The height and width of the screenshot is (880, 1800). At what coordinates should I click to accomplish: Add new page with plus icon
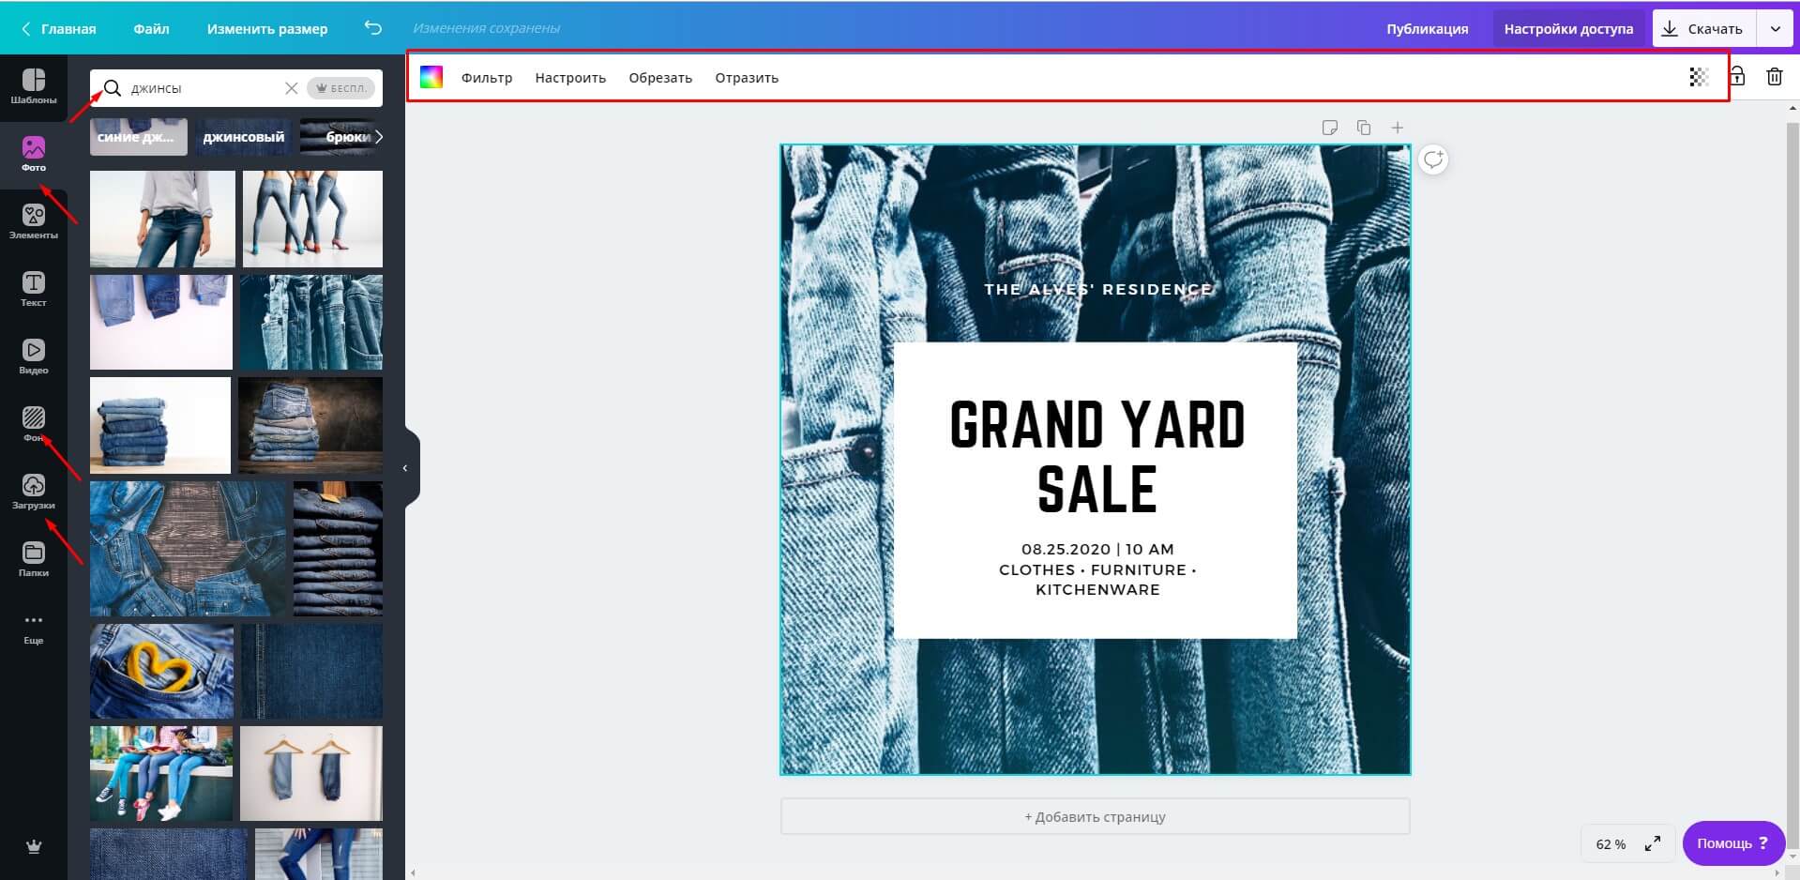click(x=1398, y=128)
